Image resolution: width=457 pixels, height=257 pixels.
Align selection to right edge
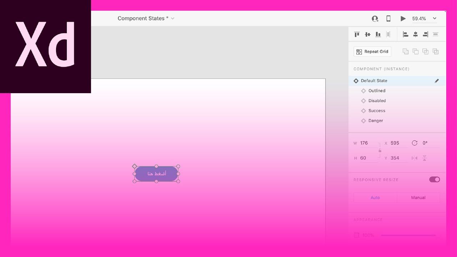pos(425,35)
